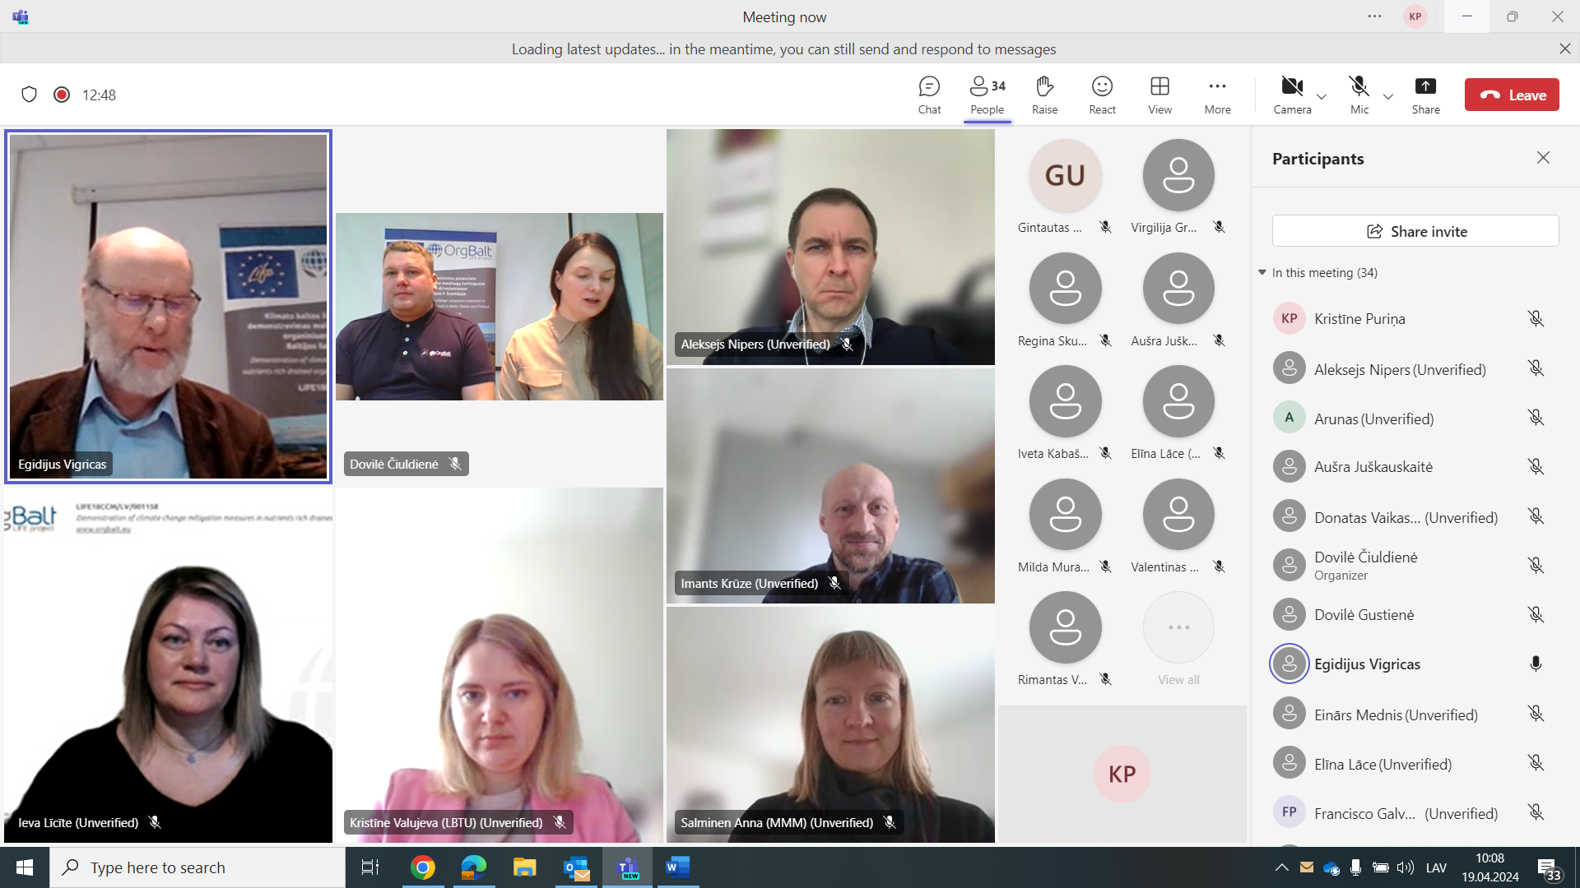Open the View layout options
The image size is (1580, 888).
tap(1159, 95)
